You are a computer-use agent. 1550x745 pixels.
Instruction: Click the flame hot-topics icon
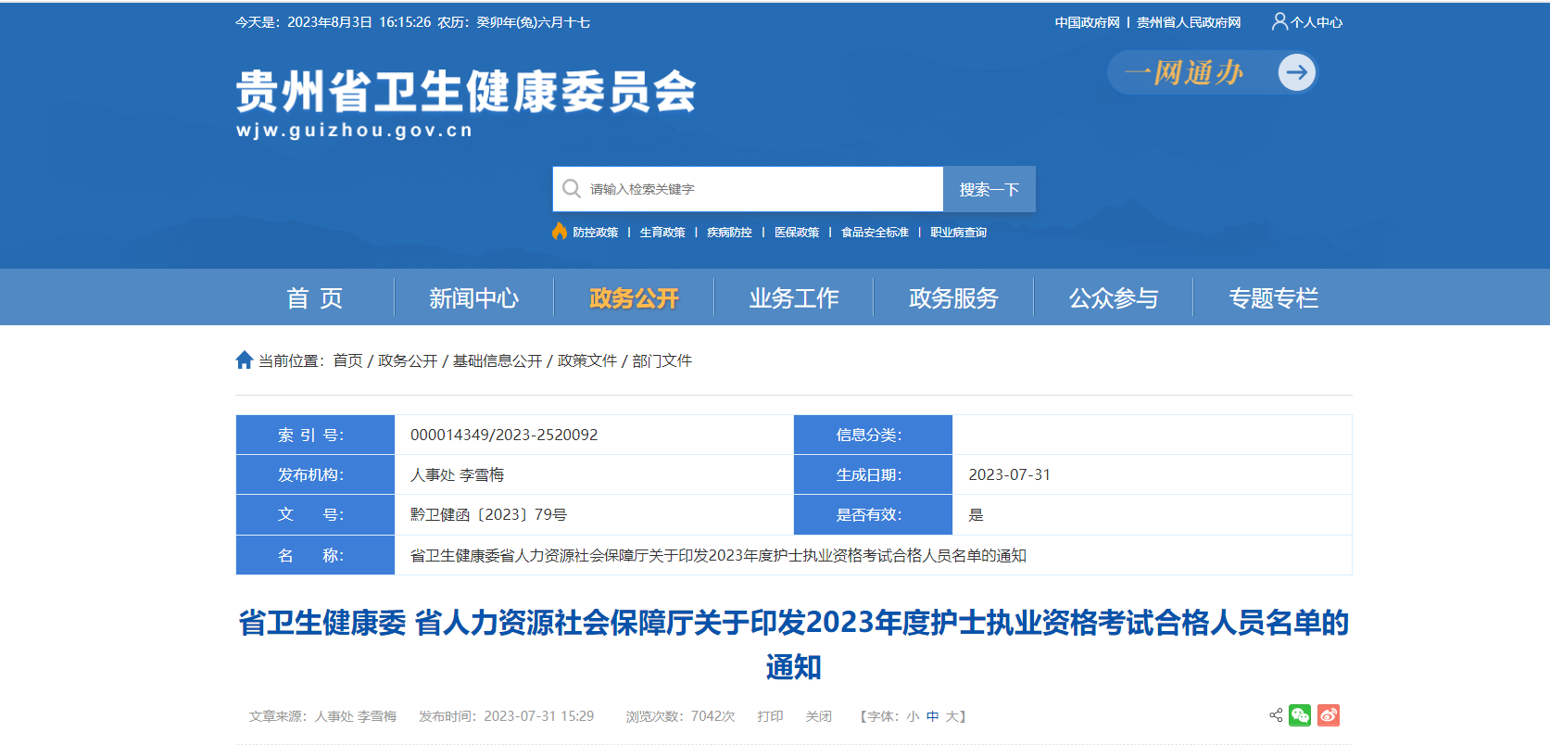point(560,232)
